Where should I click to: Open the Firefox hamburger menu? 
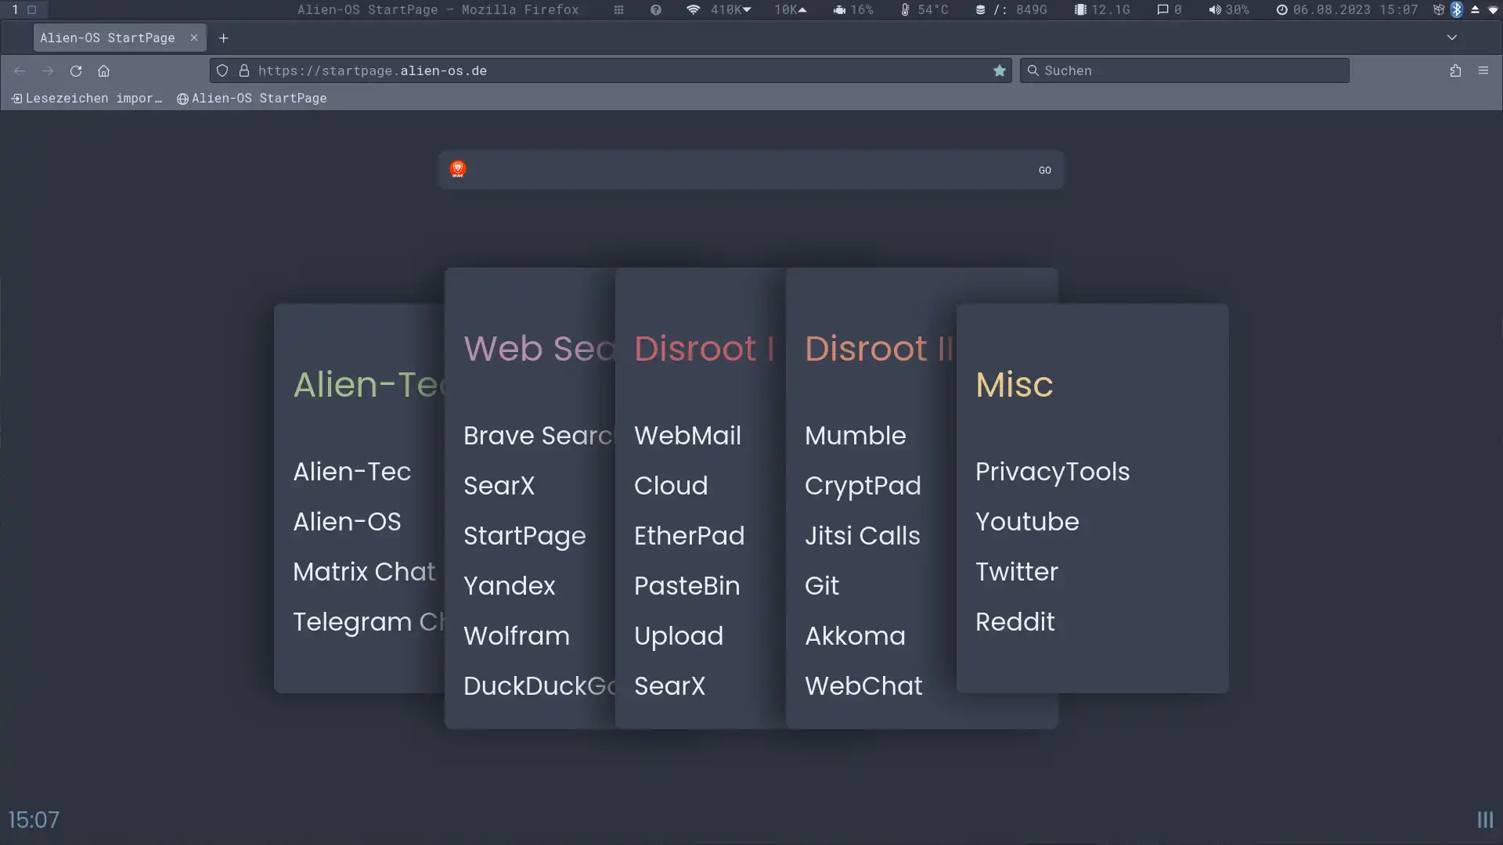click(x=1483, y=70)
